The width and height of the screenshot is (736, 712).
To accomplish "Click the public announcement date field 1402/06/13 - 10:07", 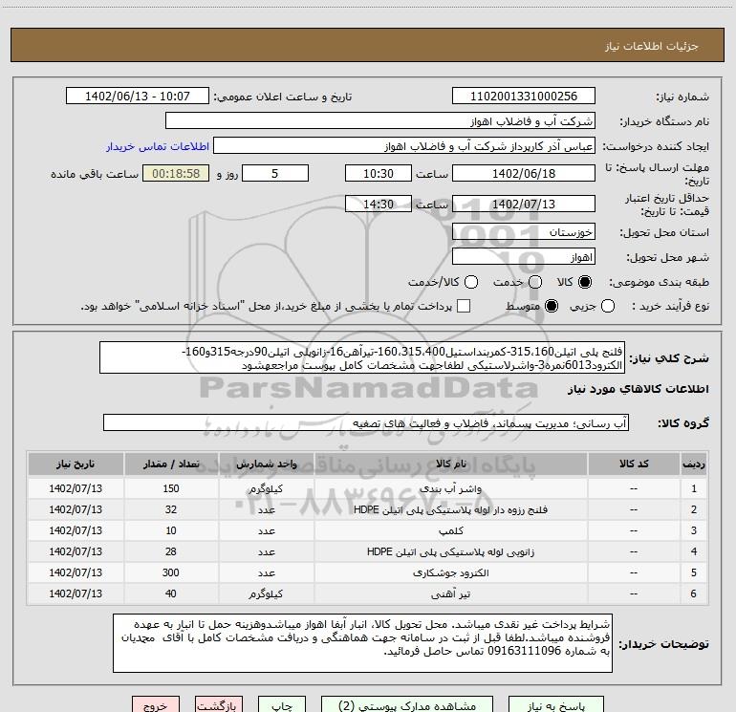I will [138, 97].
